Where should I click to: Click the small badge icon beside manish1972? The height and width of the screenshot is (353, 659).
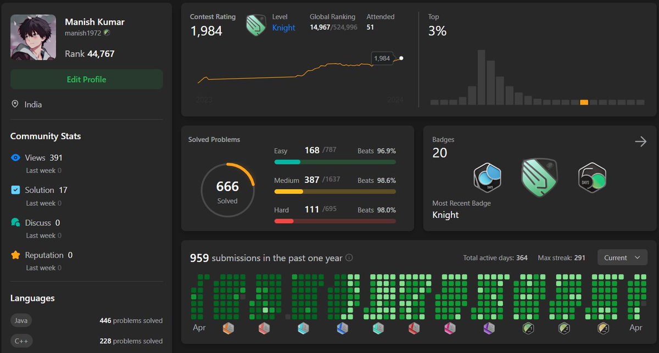[x=107, y=33]
